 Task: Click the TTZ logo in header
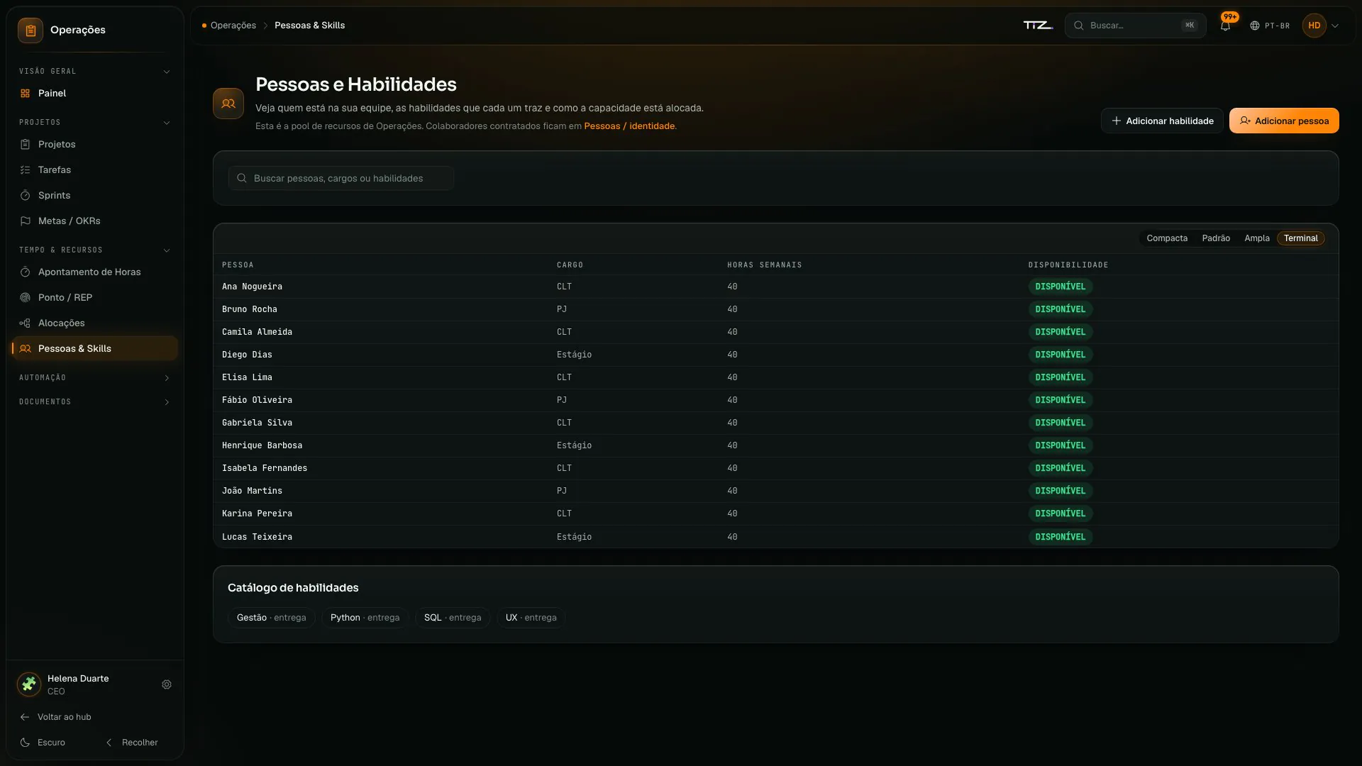click(x=1038, y=26)
